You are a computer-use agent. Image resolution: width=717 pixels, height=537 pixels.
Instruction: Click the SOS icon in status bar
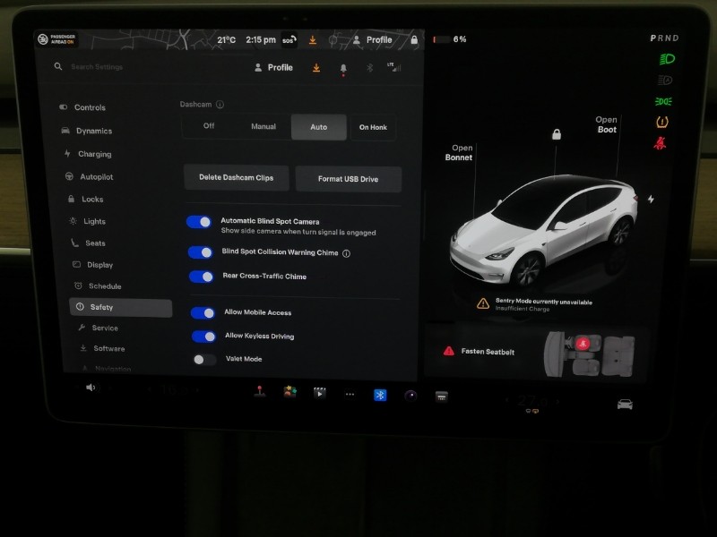point(289,40)
